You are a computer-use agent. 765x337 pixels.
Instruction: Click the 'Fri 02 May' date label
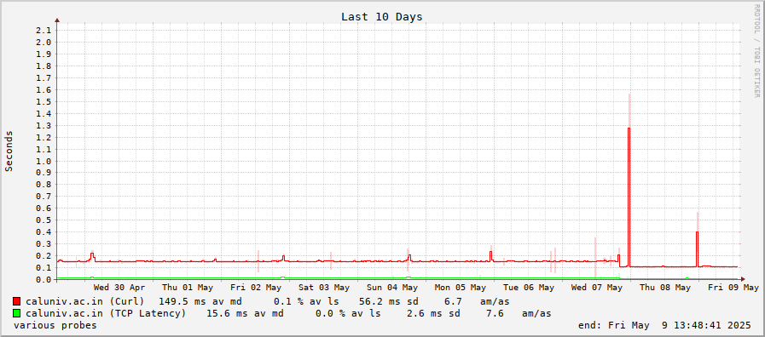click(x=256, y=288)
